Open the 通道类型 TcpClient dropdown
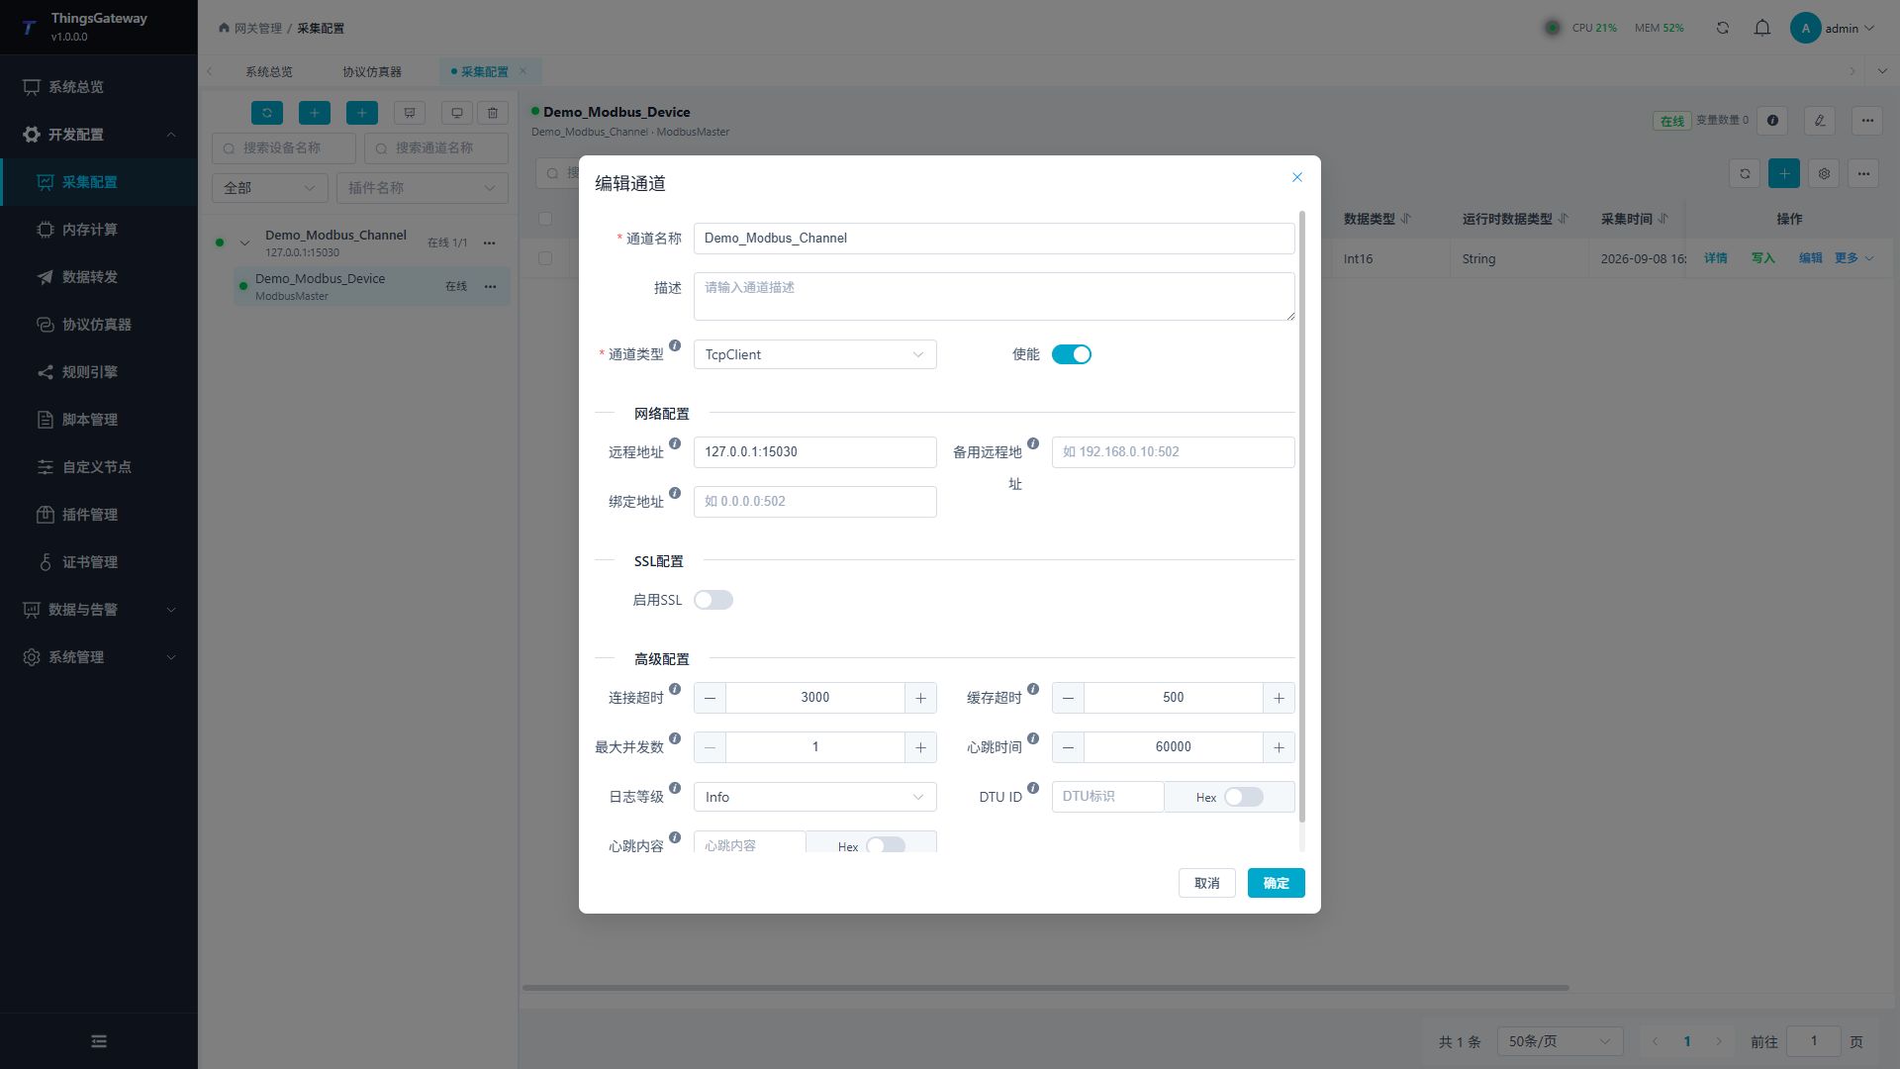 [x=814, y=354]
